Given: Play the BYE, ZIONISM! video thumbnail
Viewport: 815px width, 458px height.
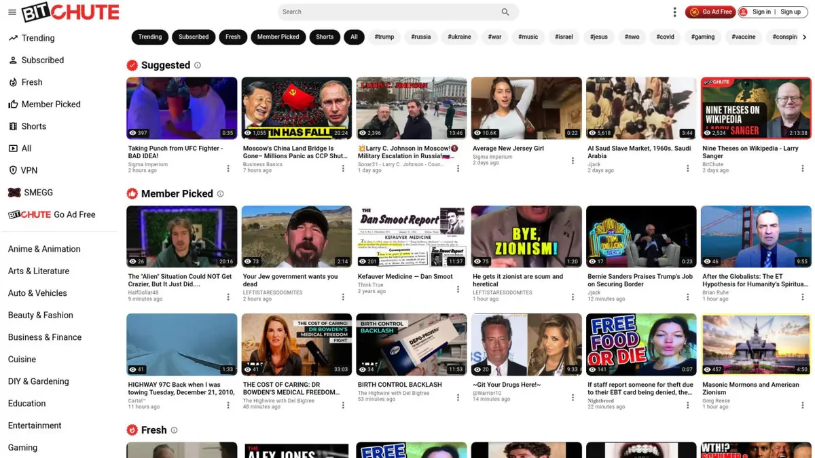Looking at the screenshot, I should click(x=526, y=236).
